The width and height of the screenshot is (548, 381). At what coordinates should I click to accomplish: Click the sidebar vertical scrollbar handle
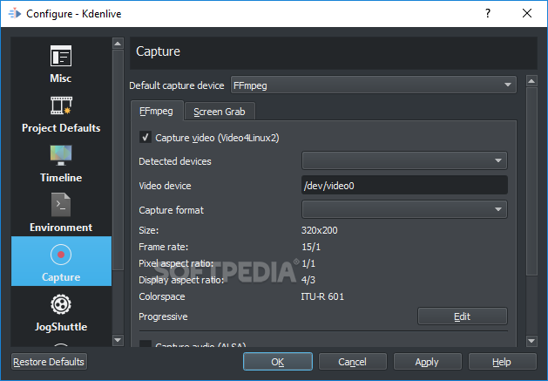coord(118,160)
